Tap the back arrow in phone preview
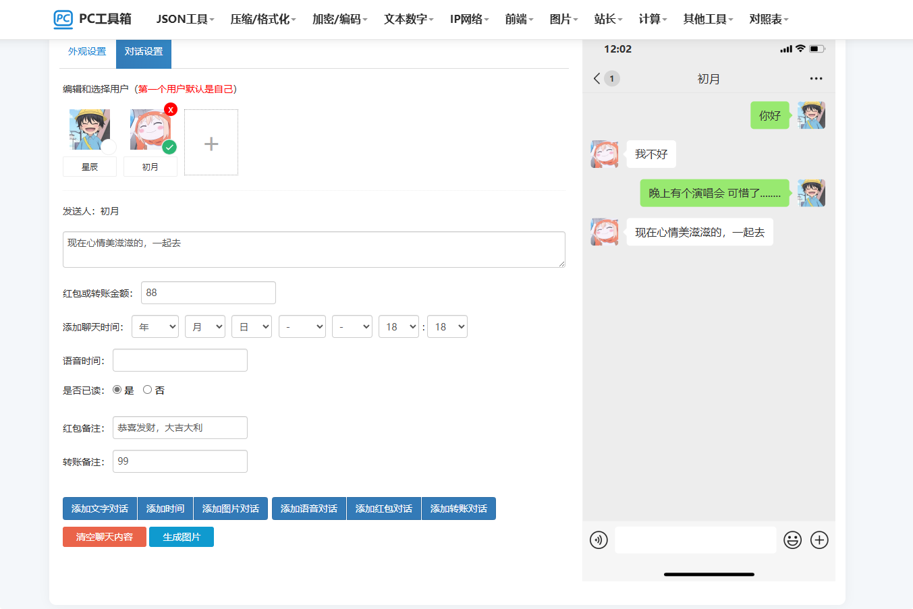The height and width of the screenshot is (609, 913). point(597,78)
